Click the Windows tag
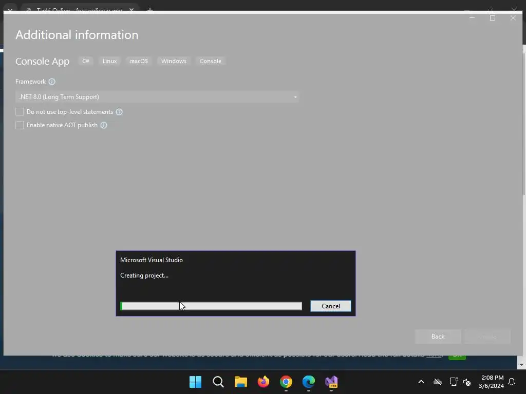The height and width of the screenshot is (394, 526). [174, 61]
